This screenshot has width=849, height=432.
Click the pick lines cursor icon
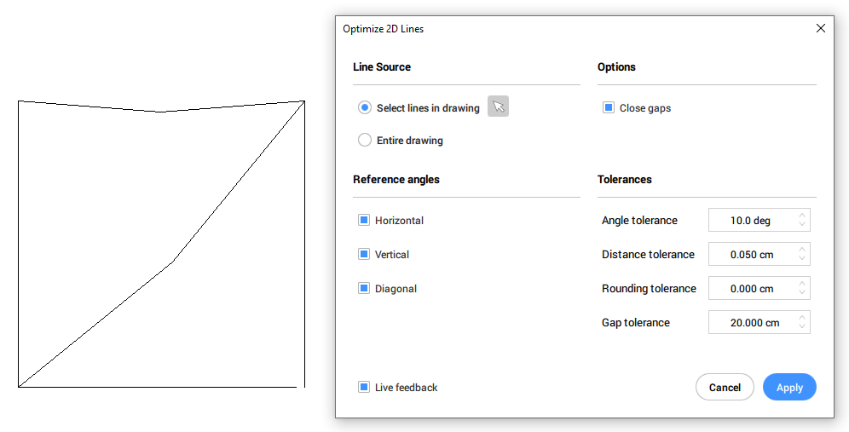(499, 107)
